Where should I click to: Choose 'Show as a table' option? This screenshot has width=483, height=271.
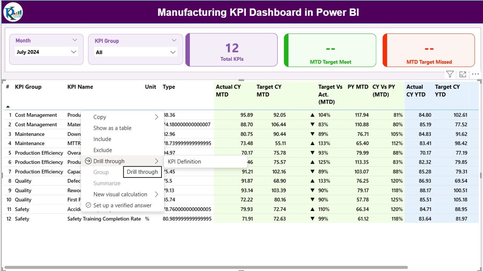coord(112,128)
